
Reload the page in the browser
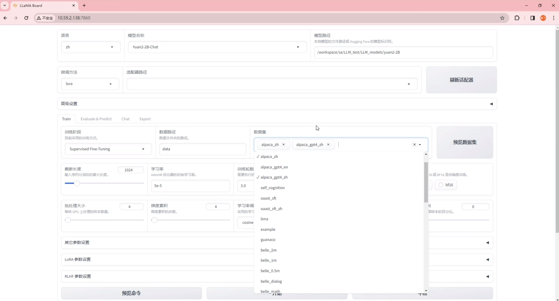click(x=26, y=18)
